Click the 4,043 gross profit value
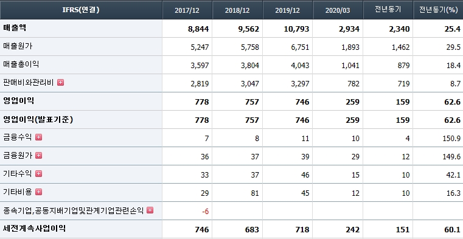 (x=300, y=66)
